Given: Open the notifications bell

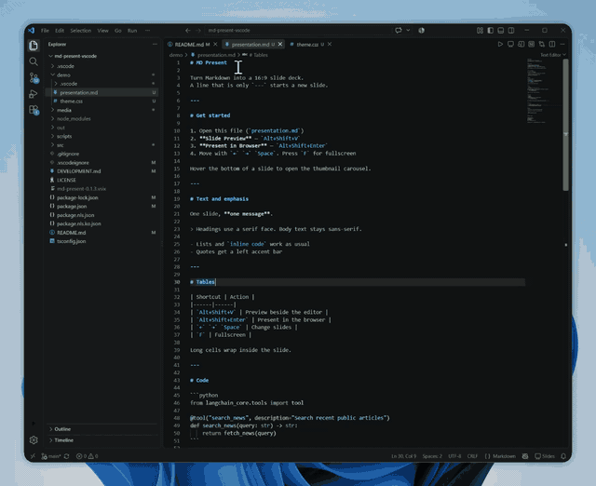Looking at the screenshot, I should (563, 456).
